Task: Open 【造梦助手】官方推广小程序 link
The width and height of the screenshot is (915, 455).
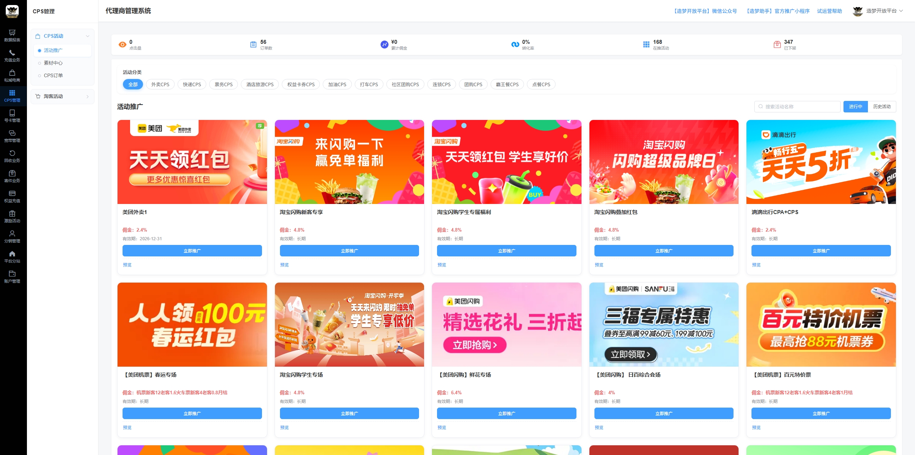Action: 777,11
